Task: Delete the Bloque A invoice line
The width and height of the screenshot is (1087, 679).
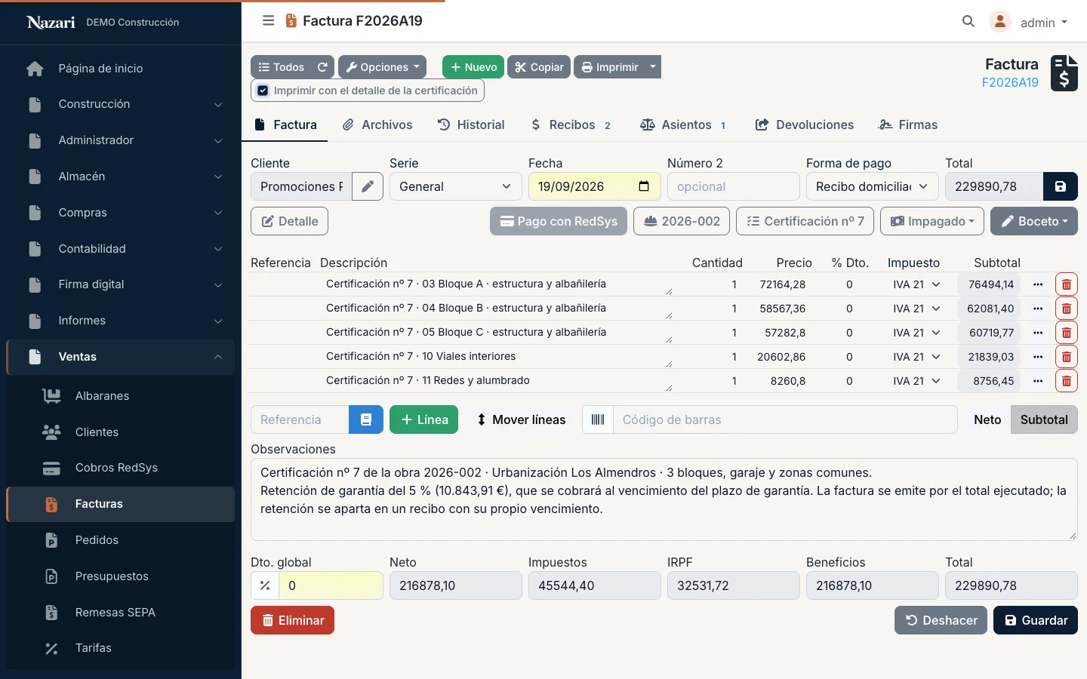Action: [x=1066, y=284]
